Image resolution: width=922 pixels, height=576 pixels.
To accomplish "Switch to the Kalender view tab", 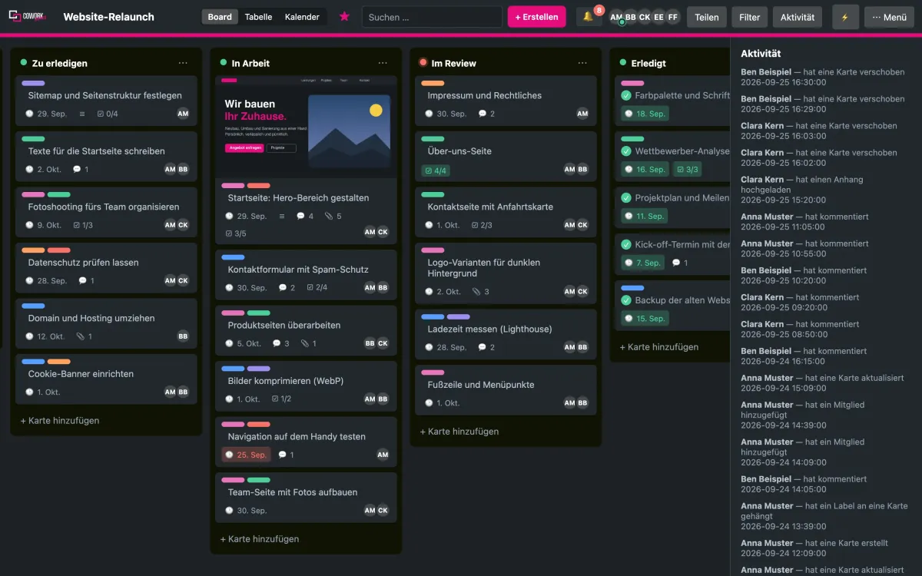I will (303, 17).
